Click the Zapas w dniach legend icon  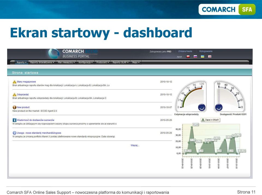(x=203, y=120)
